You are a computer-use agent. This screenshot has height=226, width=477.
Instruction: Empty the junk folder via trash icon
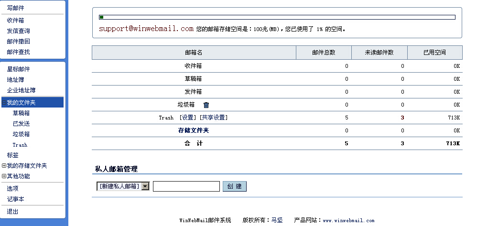[x=206, y=105]
